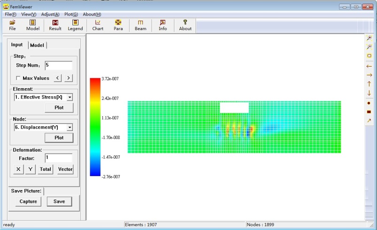Go to previous step with < button
The image size is (377, 230).
[x=57, y=78]
